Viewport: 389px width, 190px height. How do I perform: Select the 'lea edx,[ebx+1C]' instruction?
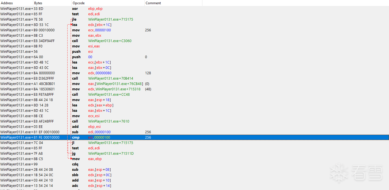click(x=194, y=25)
